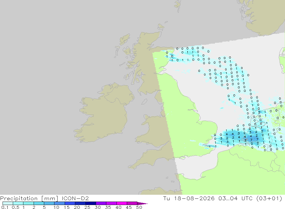
Task: Select the lightest cyan 0.1–0.5 legend swatch
Action: click(8, 203)
